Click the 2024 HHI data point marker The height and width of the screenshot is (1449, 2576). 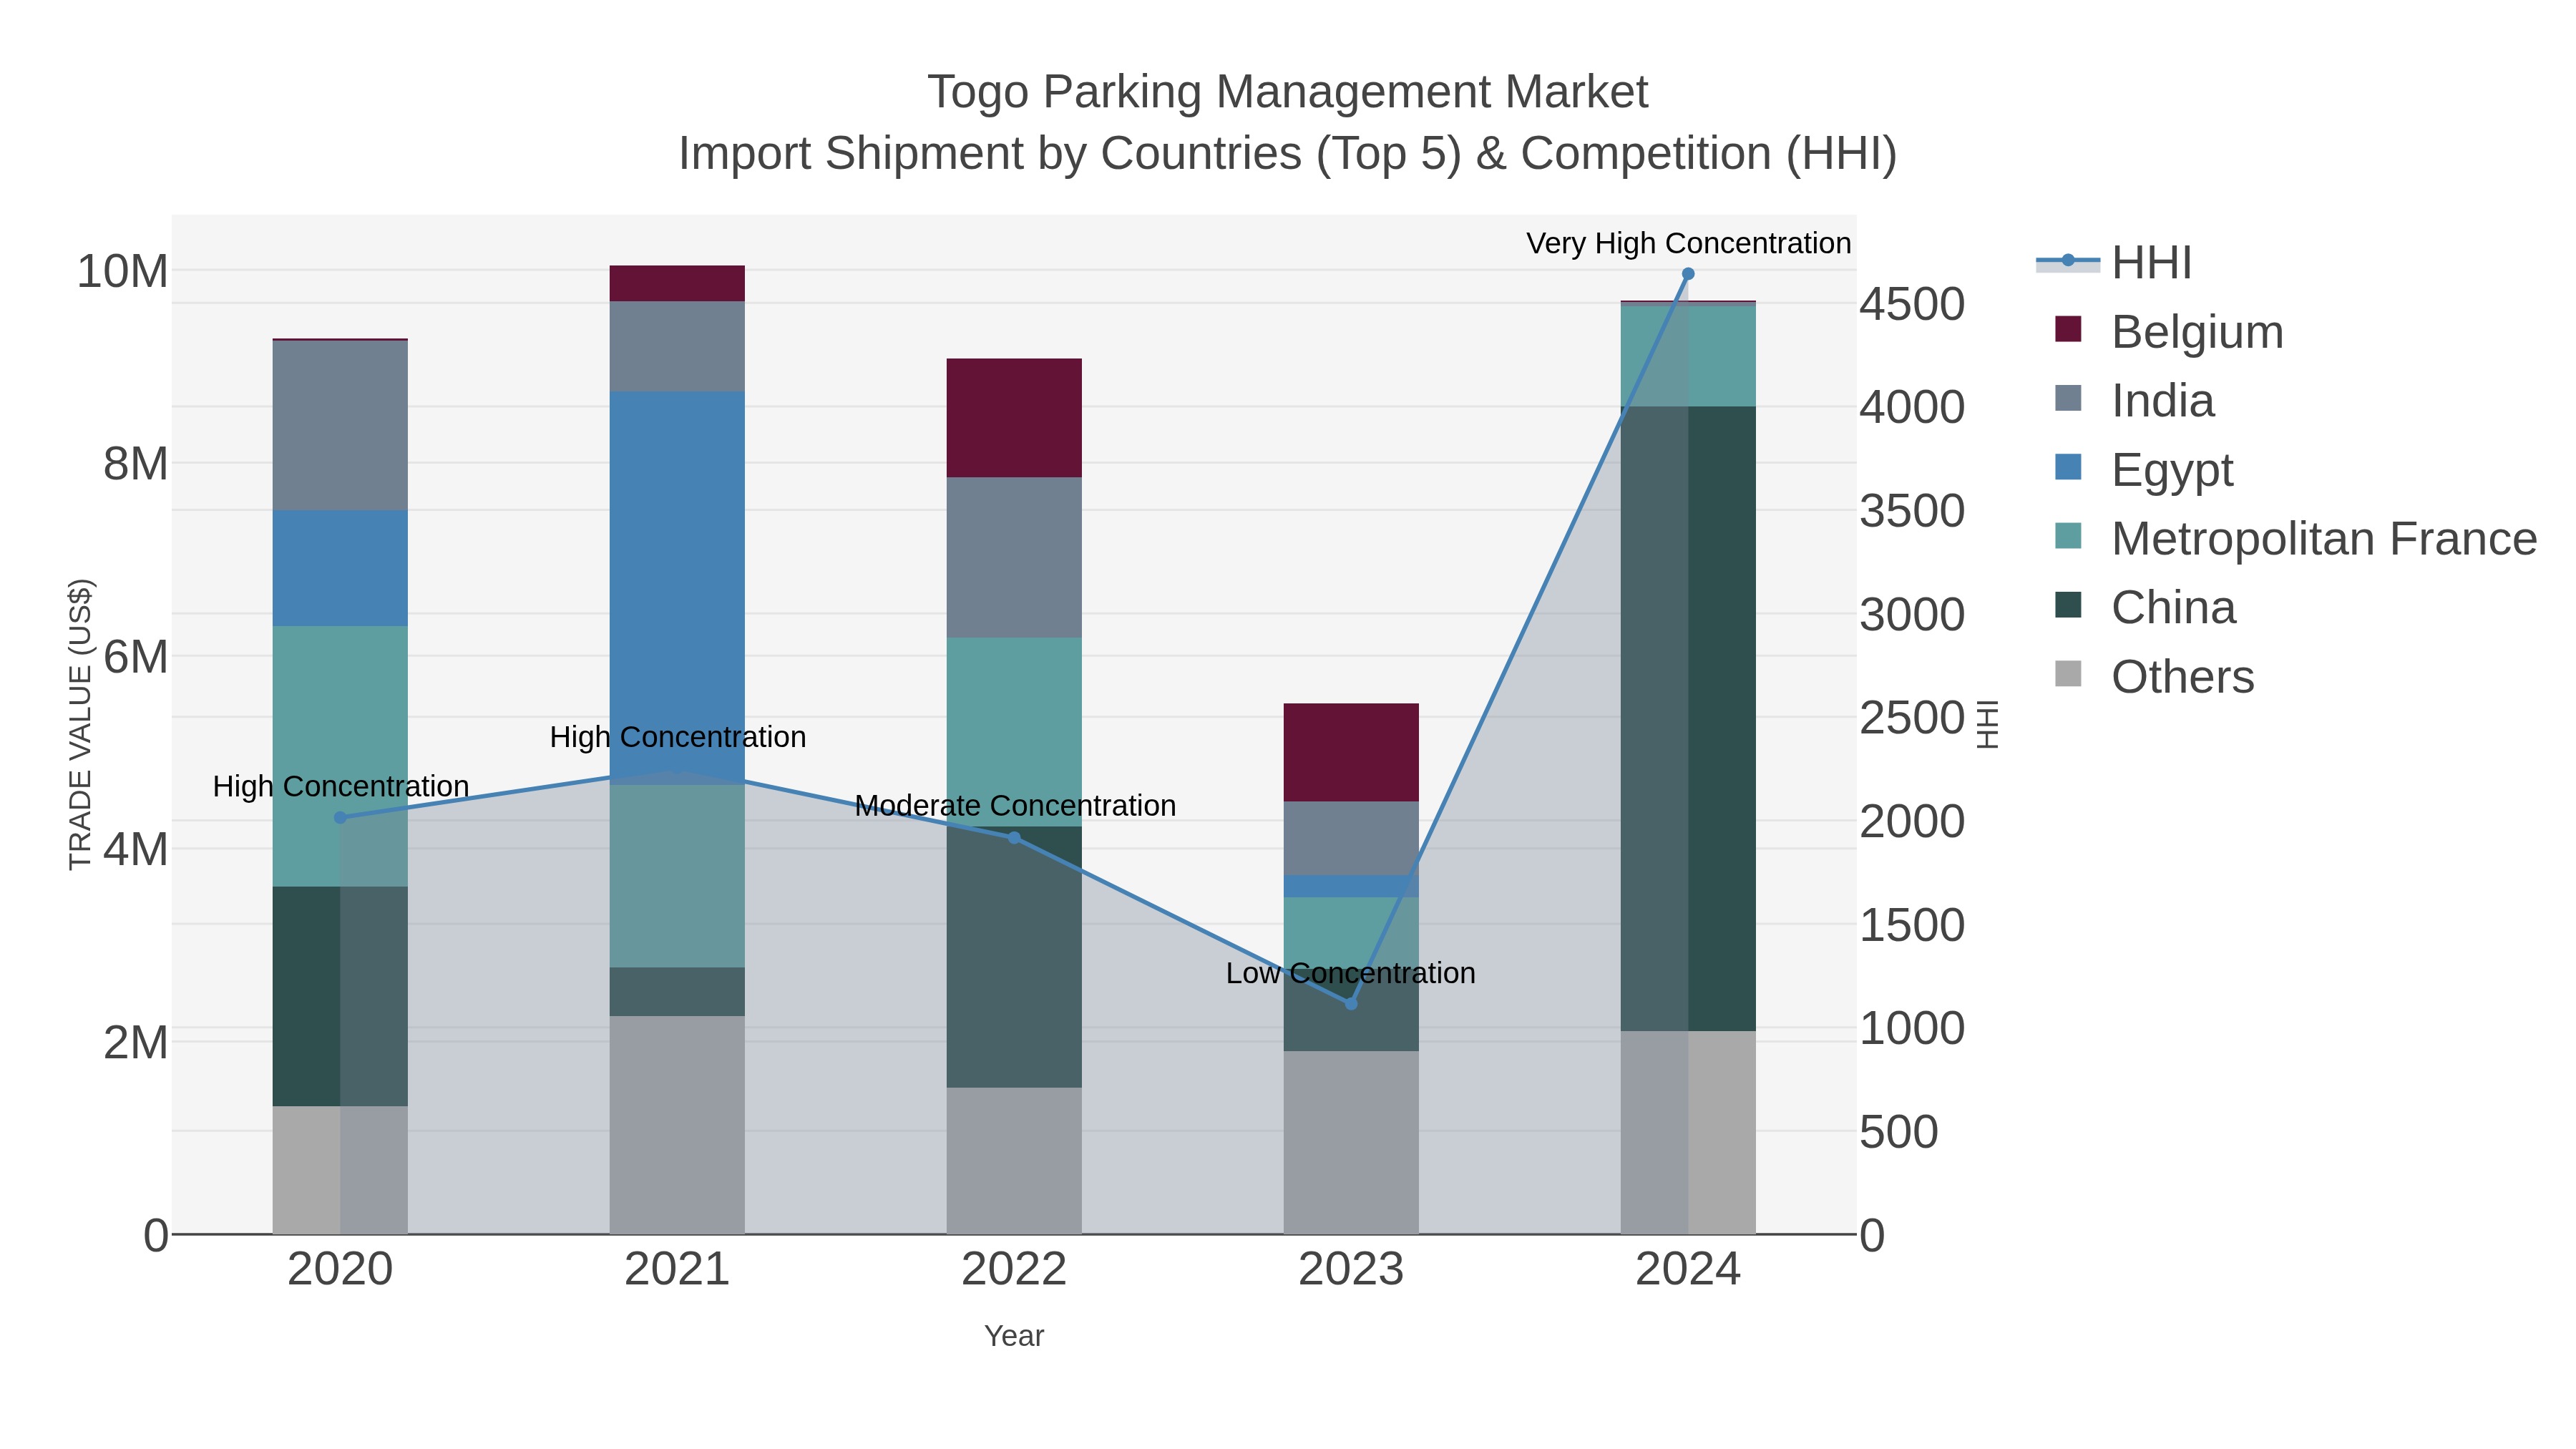1688,274
